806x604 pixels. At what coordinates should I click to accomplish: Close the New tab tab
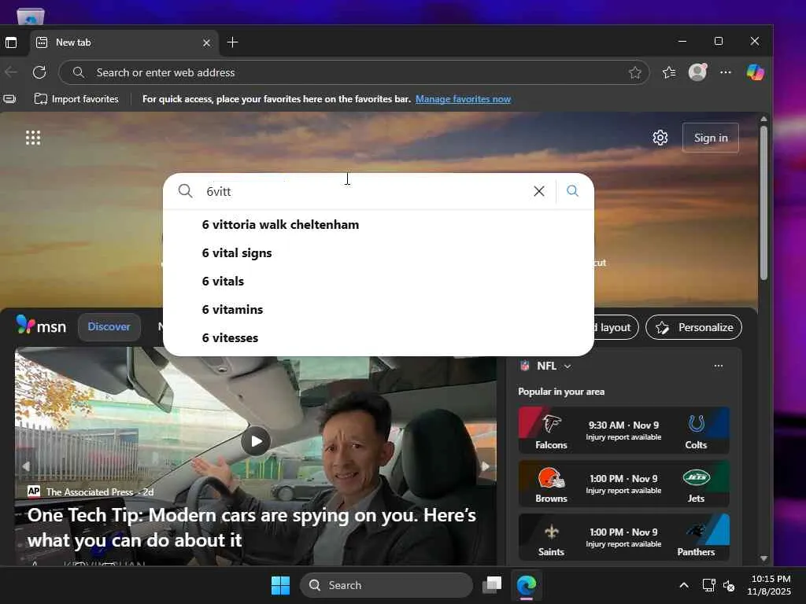[207, 42]
